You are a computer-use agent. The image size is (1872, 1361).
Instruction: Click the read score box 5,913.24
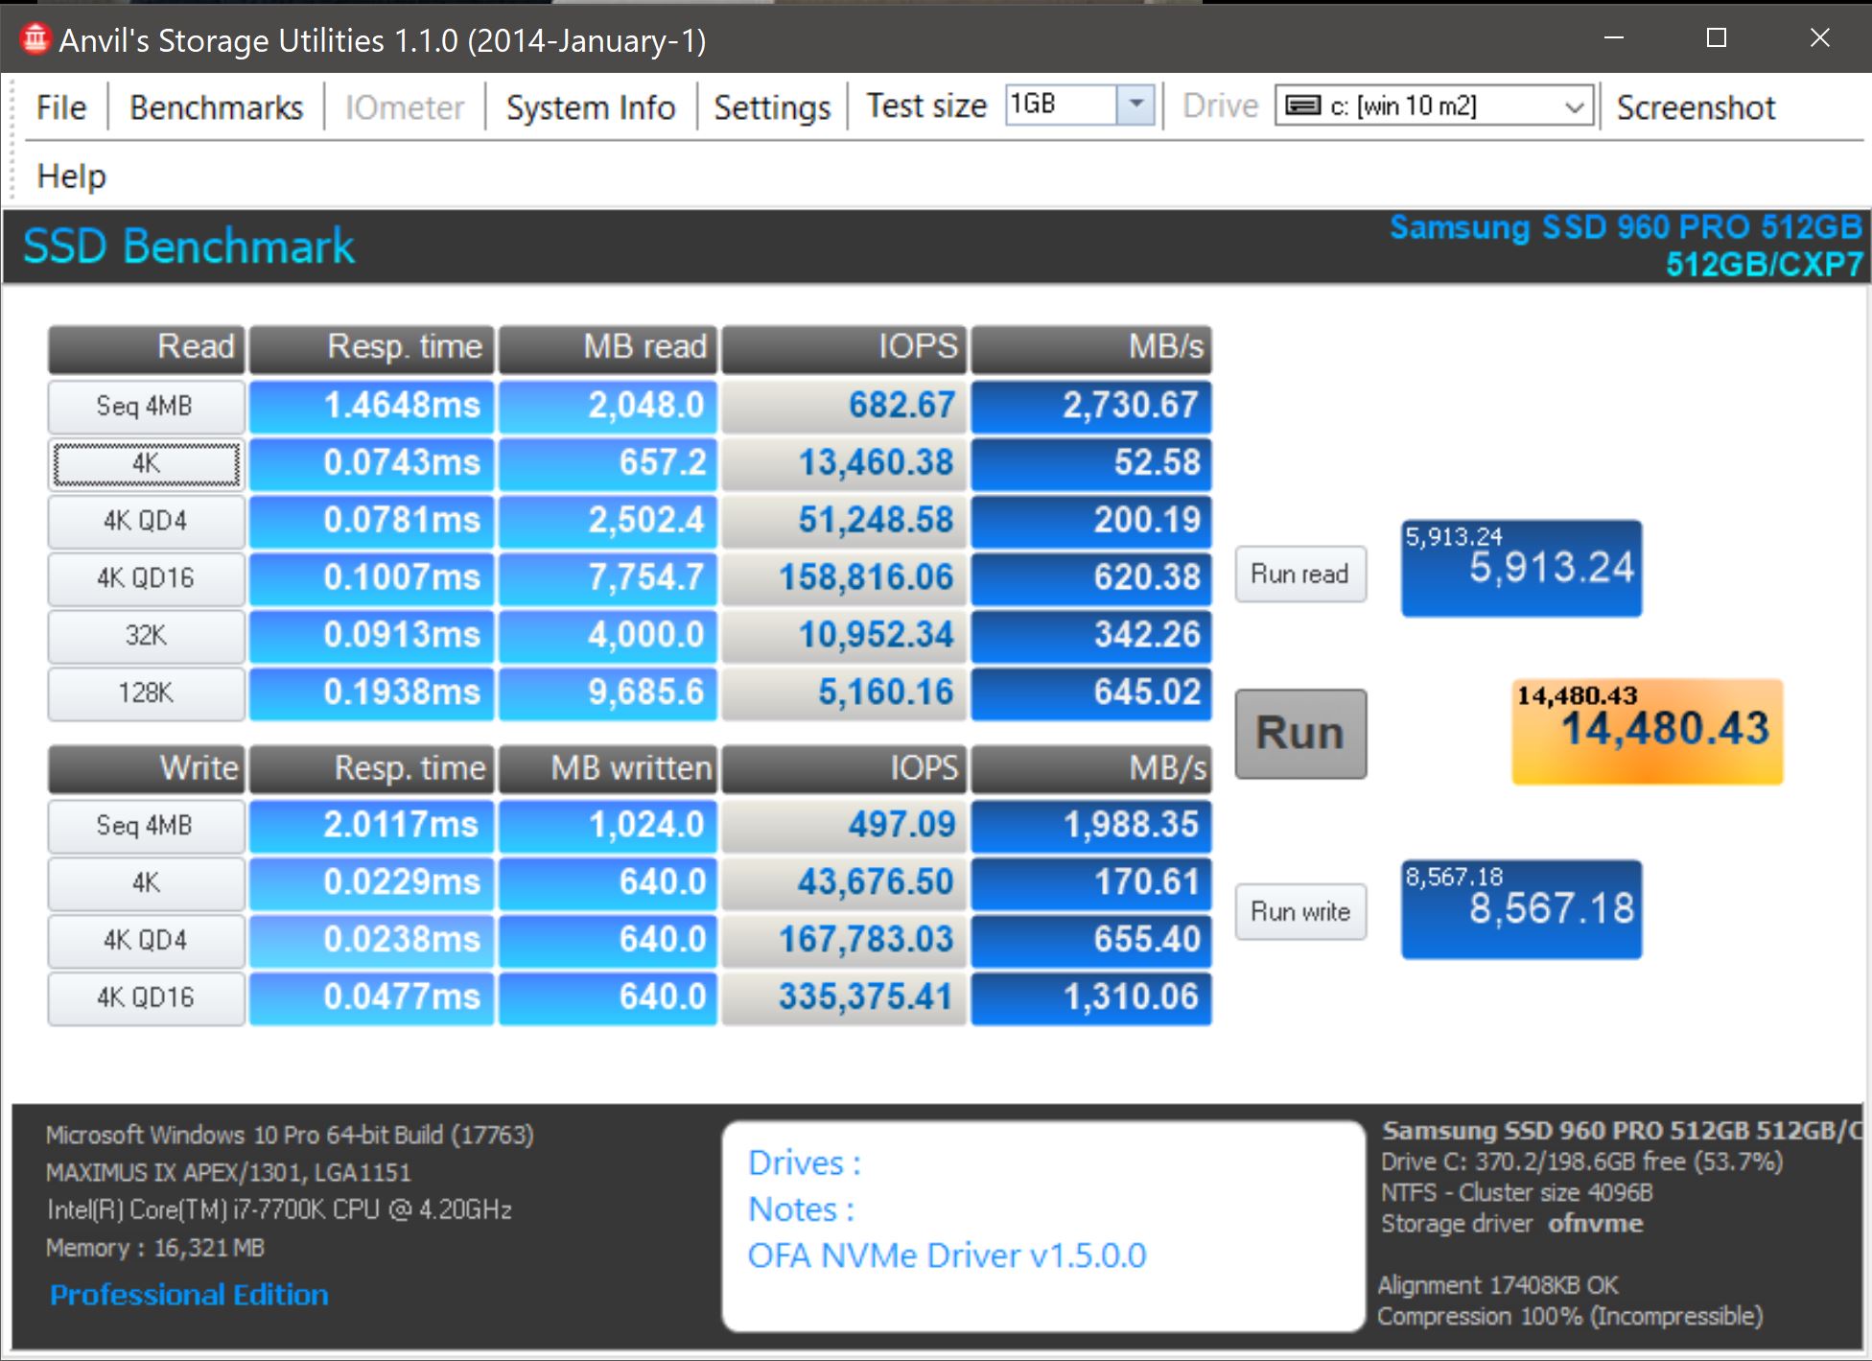pyautogui.click(x=1521, y=568)
